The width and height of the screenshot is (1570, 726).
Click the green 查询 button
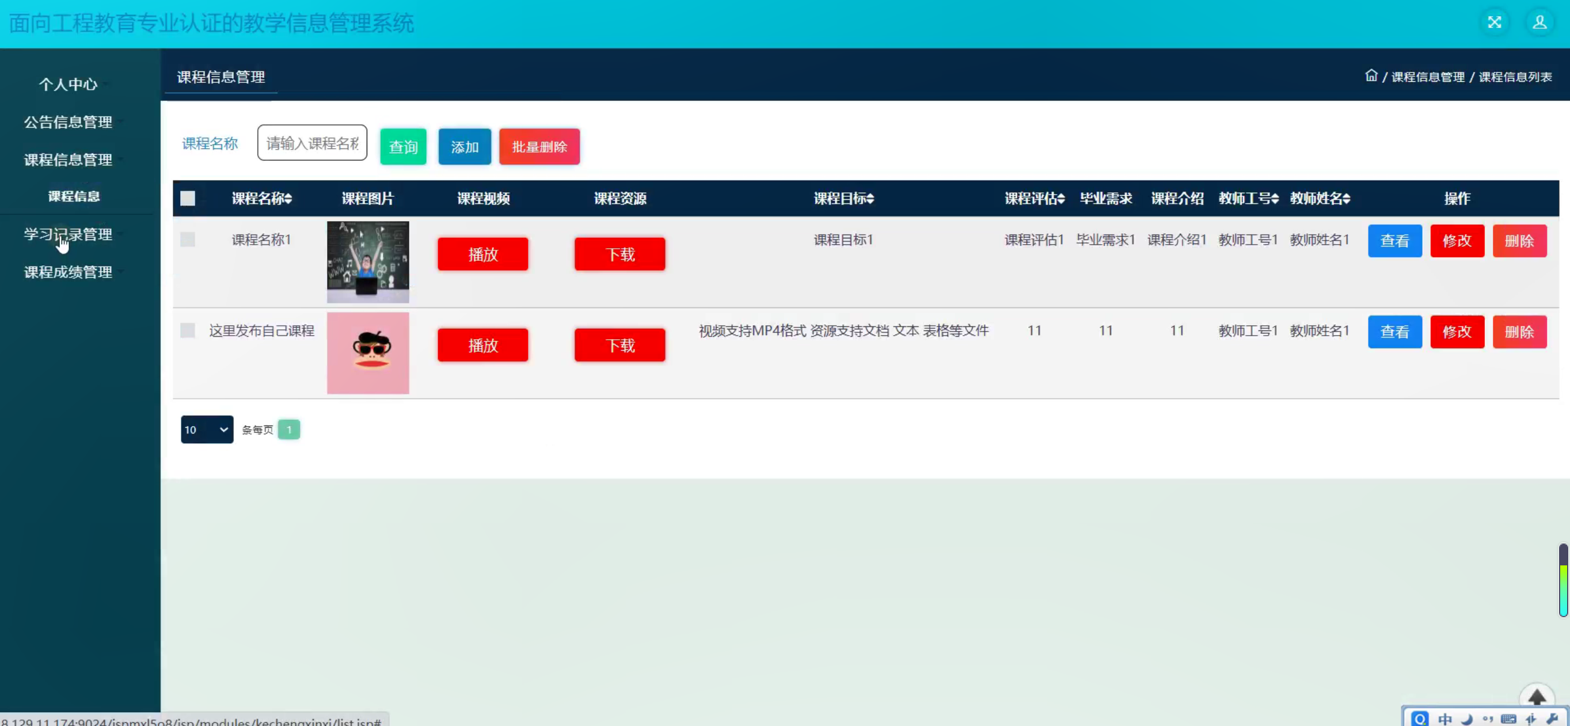coord(403,147)
